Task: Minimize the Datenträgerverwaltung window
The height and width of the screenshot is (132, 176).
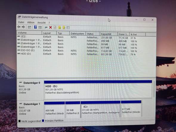Action: point(136,19)
